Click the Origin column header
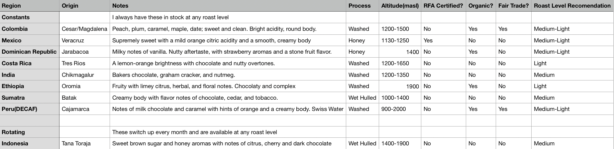Viewport: 614px width, 149px height. (84, 6)
